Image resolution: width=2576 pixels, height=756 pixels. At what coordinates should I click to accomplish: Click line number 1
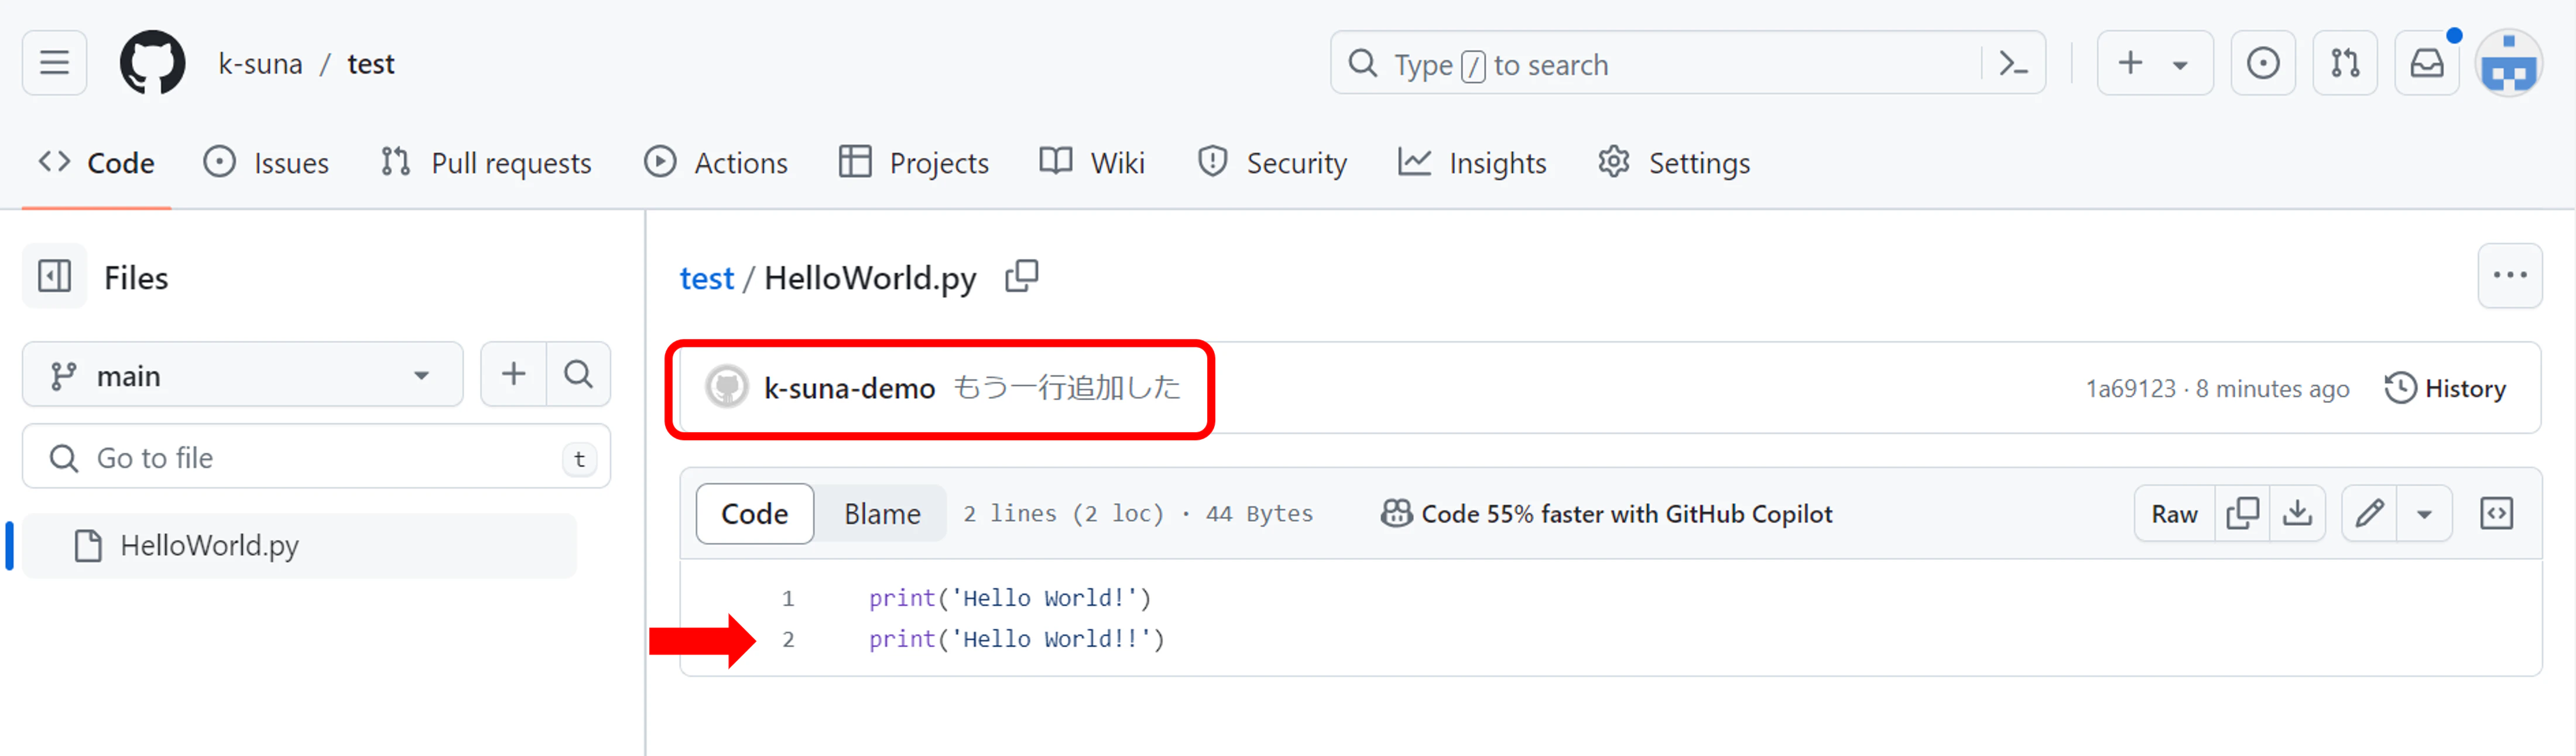(788, 598)
